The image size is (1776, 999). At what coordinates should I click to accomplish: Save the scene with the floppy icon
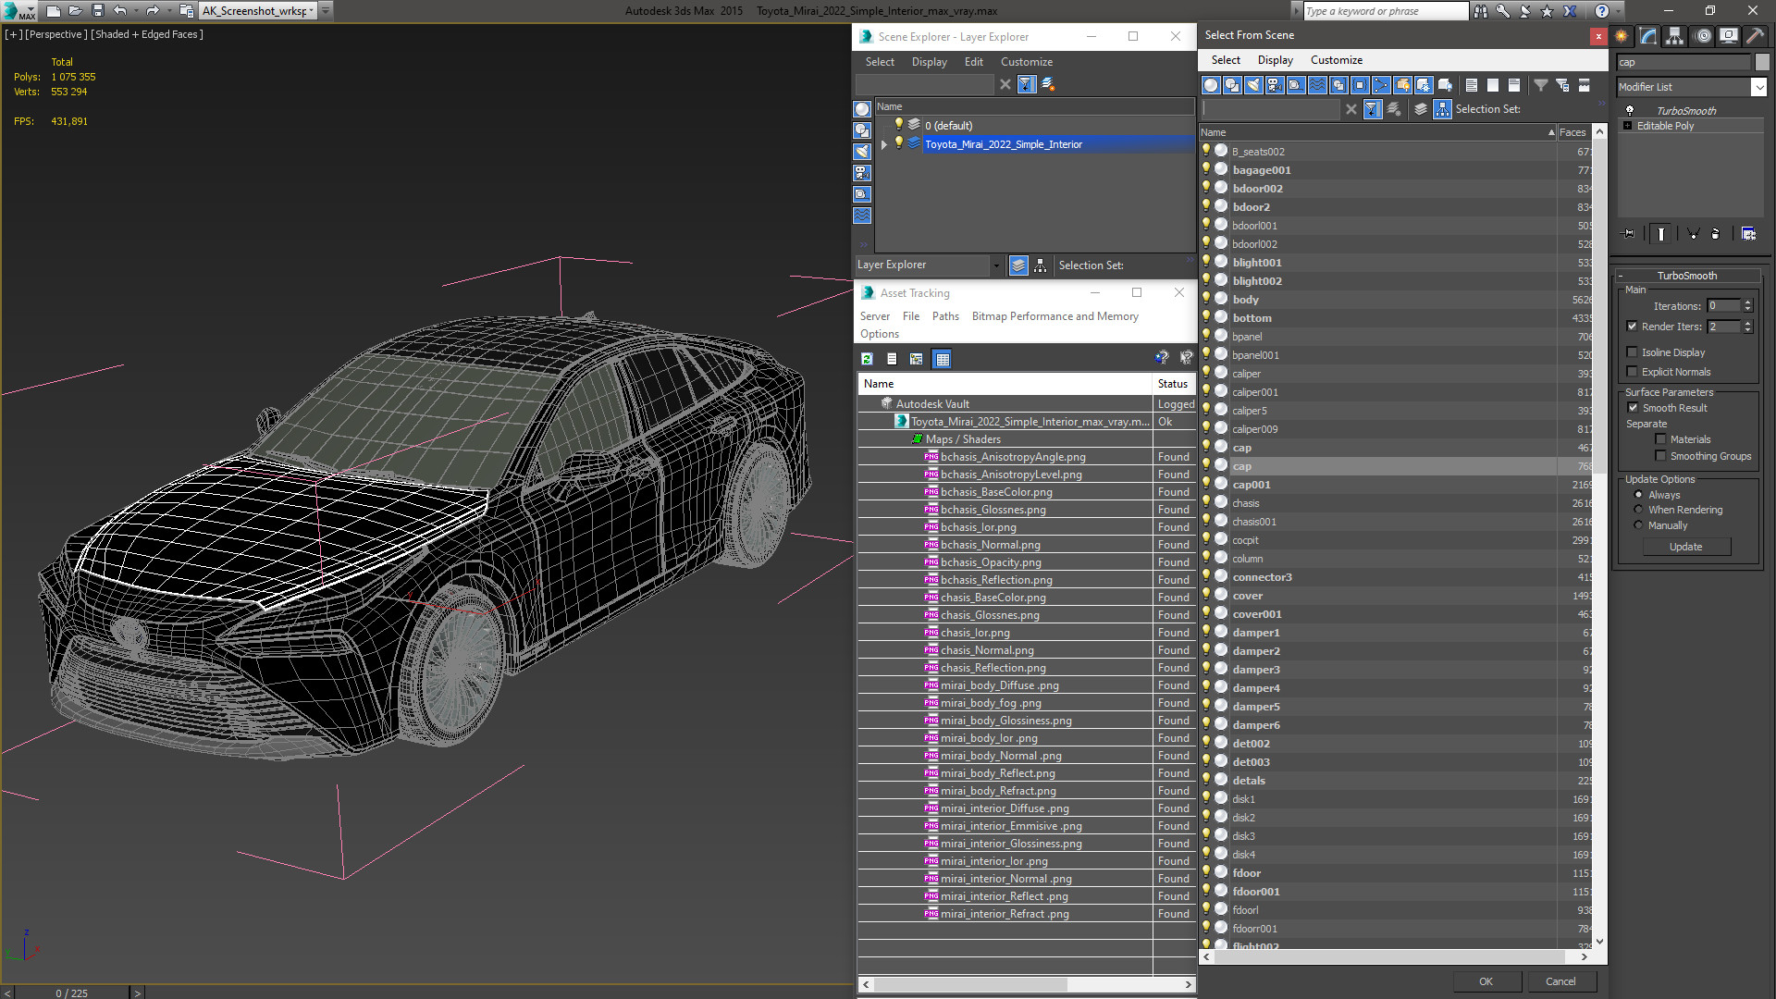[x=98, y=11]
